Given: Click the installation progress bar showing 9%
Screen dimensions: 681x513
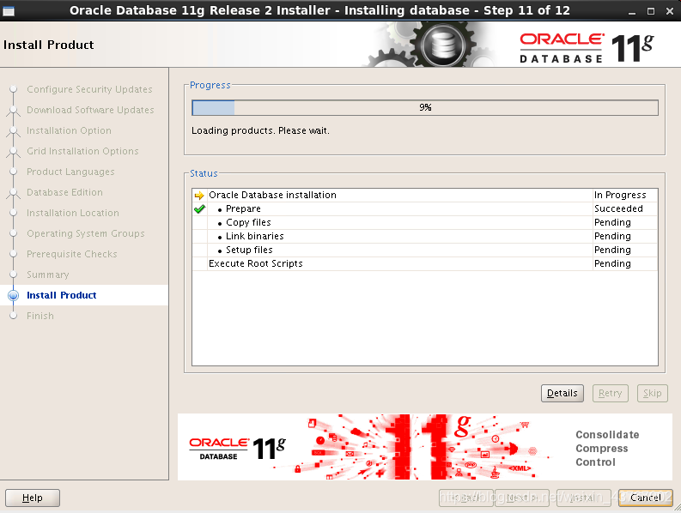Looking at the screenshot, I should [425, 107].
